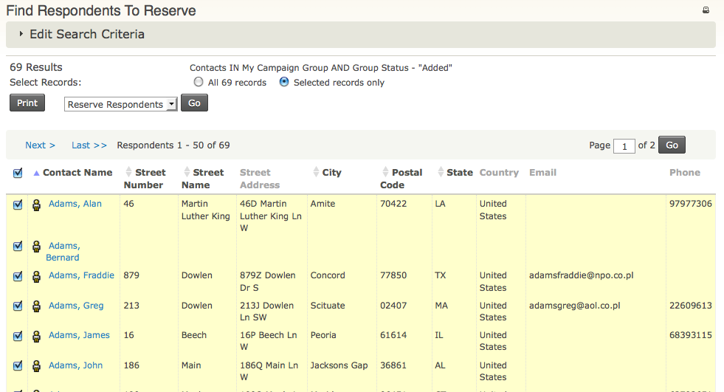This screenshot has height=392, width=724.
Task: Go to the Next page of respondents
Action: (40, 145)
